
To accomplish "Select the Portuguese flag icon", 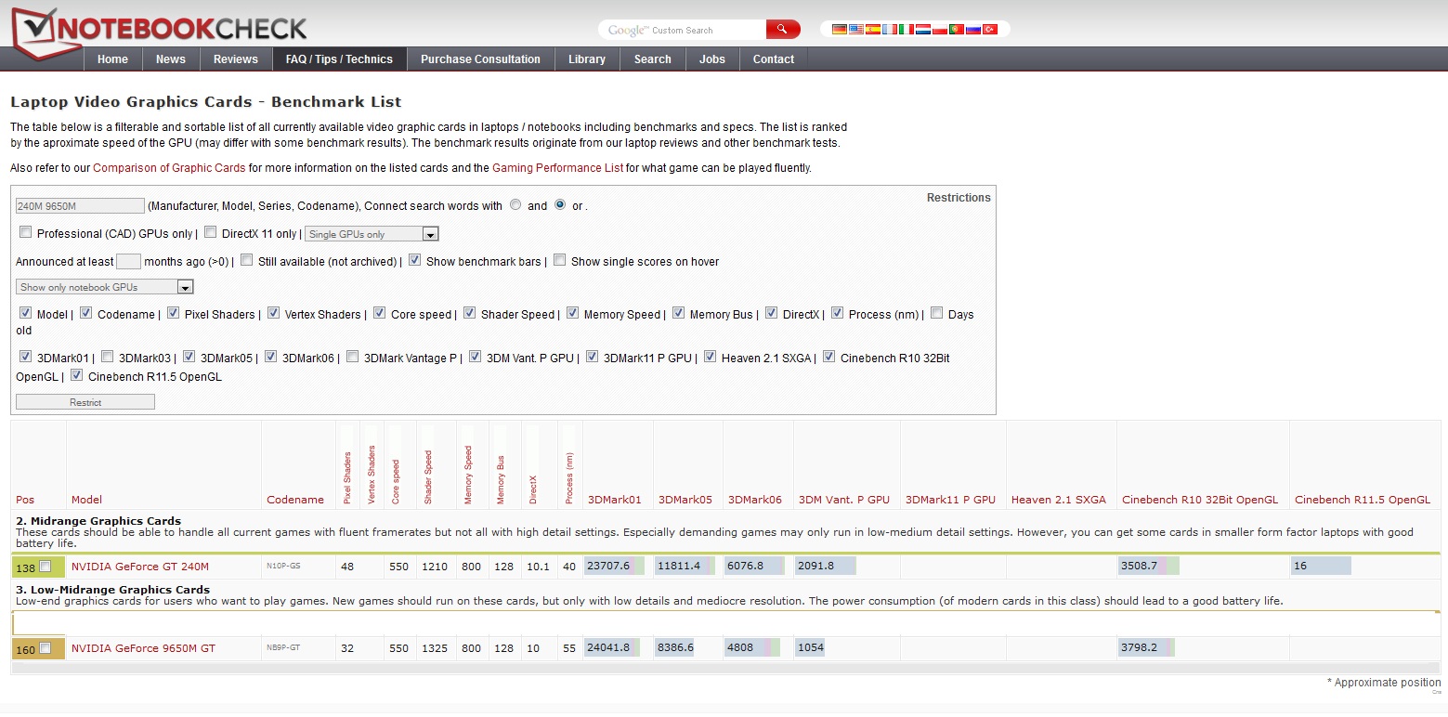I will [956, 30].
